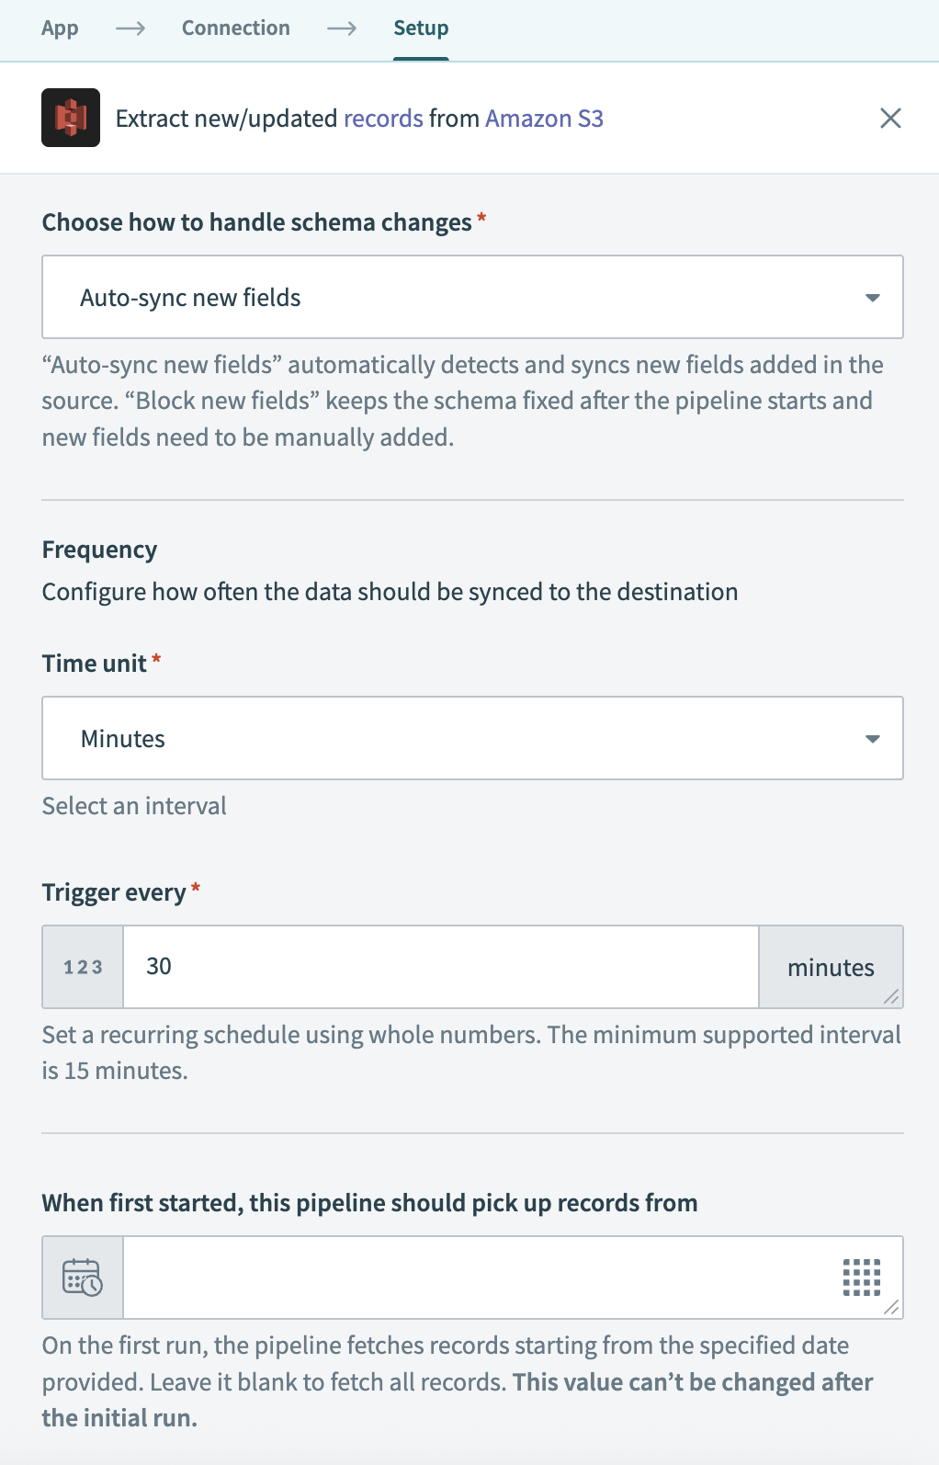Viewport: 939px width, 1465px height.
Task: Click the dropdown caret on the Time unit field
Action: click(873, 738)
